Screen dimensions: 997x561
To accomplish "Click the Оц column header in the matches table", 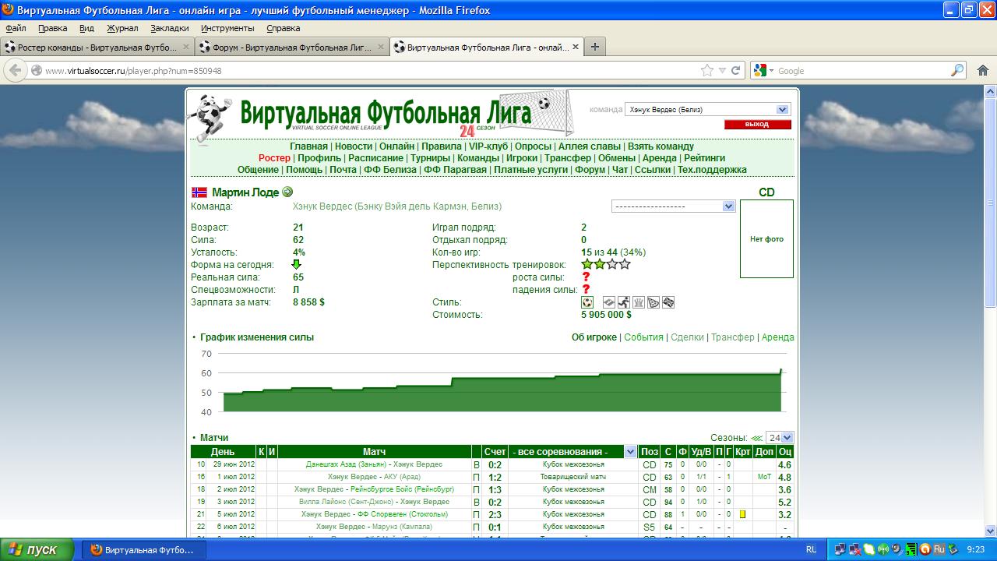I will [785, 452].
